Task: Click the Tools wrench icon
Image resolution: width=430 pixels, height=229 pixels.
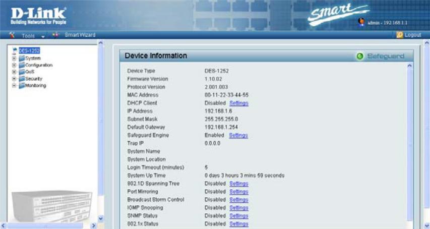Action: pos(12,35)
